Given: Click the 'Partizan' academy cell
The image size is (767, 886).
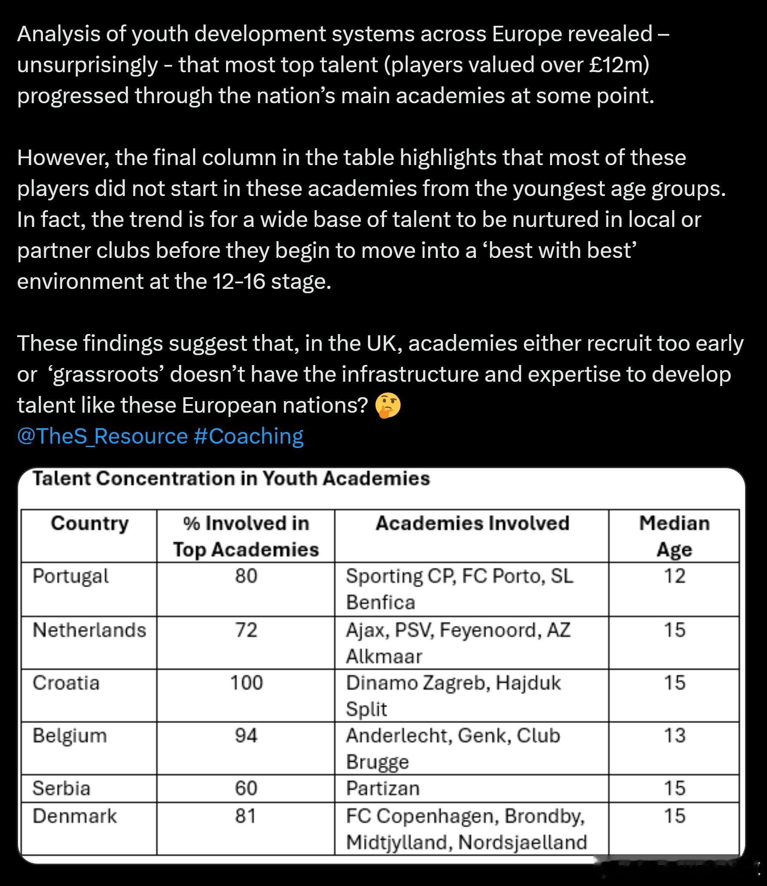Looking at the screenshot, I should (383, 788).
